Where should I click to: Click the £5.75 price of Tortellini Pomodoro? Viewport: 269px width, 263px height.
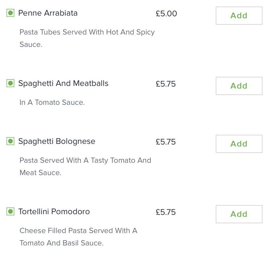(166, 212)
